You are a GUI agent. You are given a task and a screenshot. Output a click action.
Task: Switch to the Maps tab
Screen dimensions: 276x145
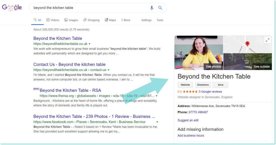(110, 20)
